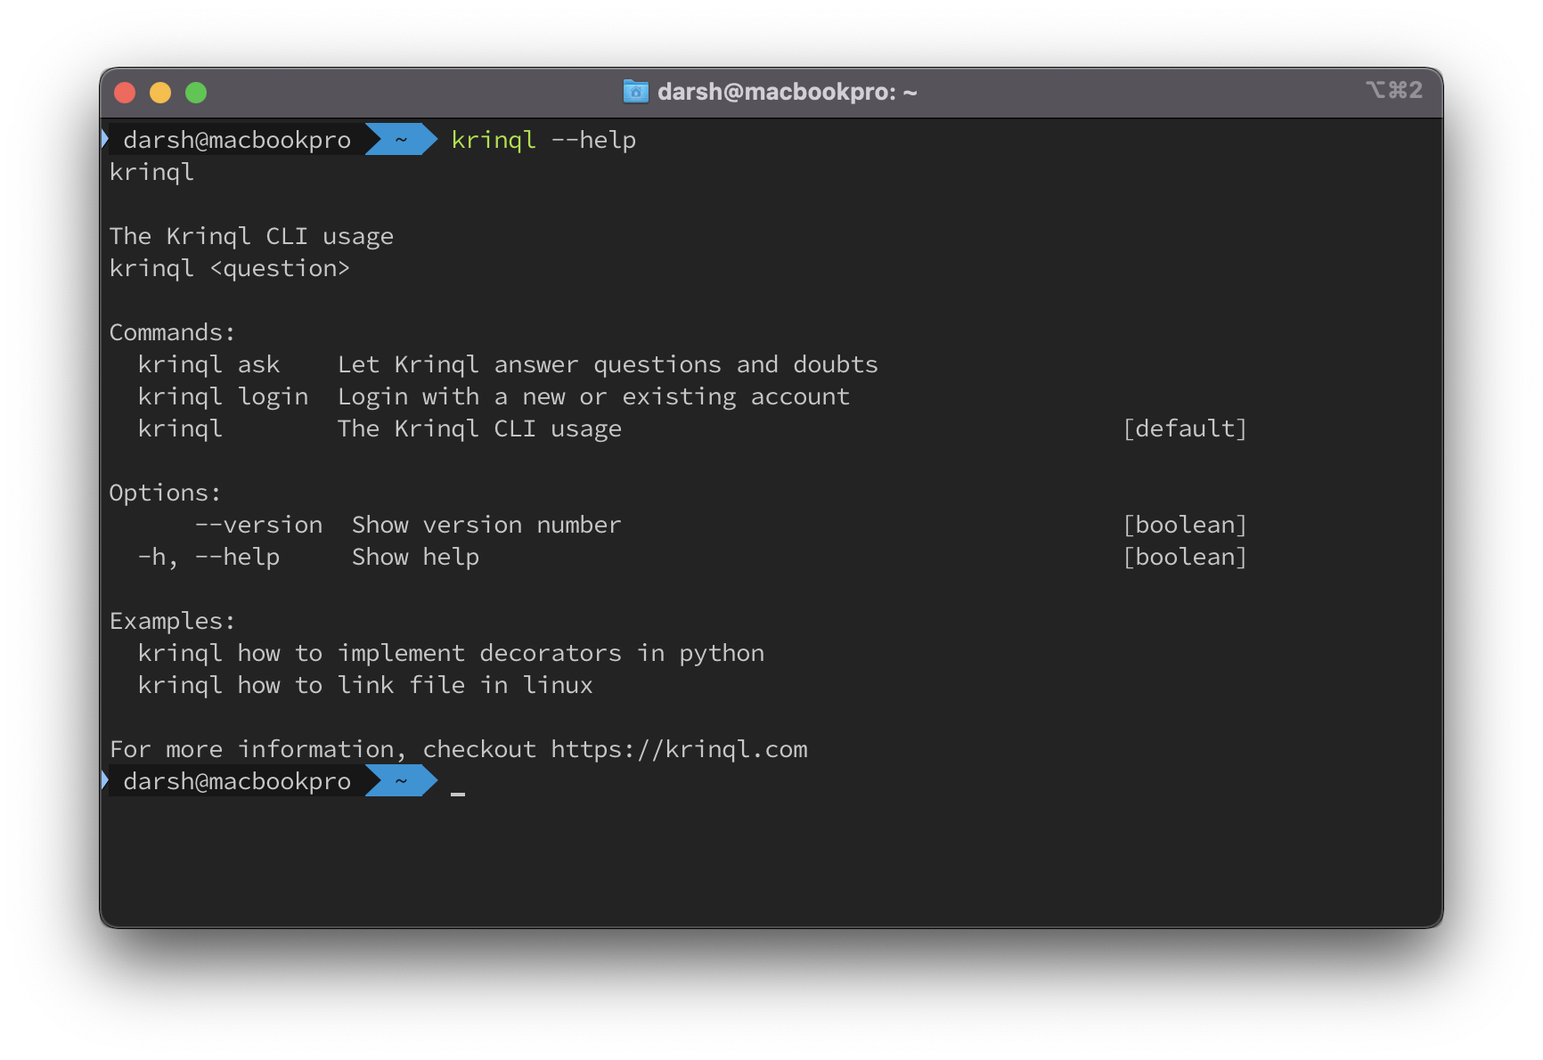Click the [boolean] tag for --help
Viewport: 1543px width, 1060px height.
pyautogui.click(x=1185, y=557)
